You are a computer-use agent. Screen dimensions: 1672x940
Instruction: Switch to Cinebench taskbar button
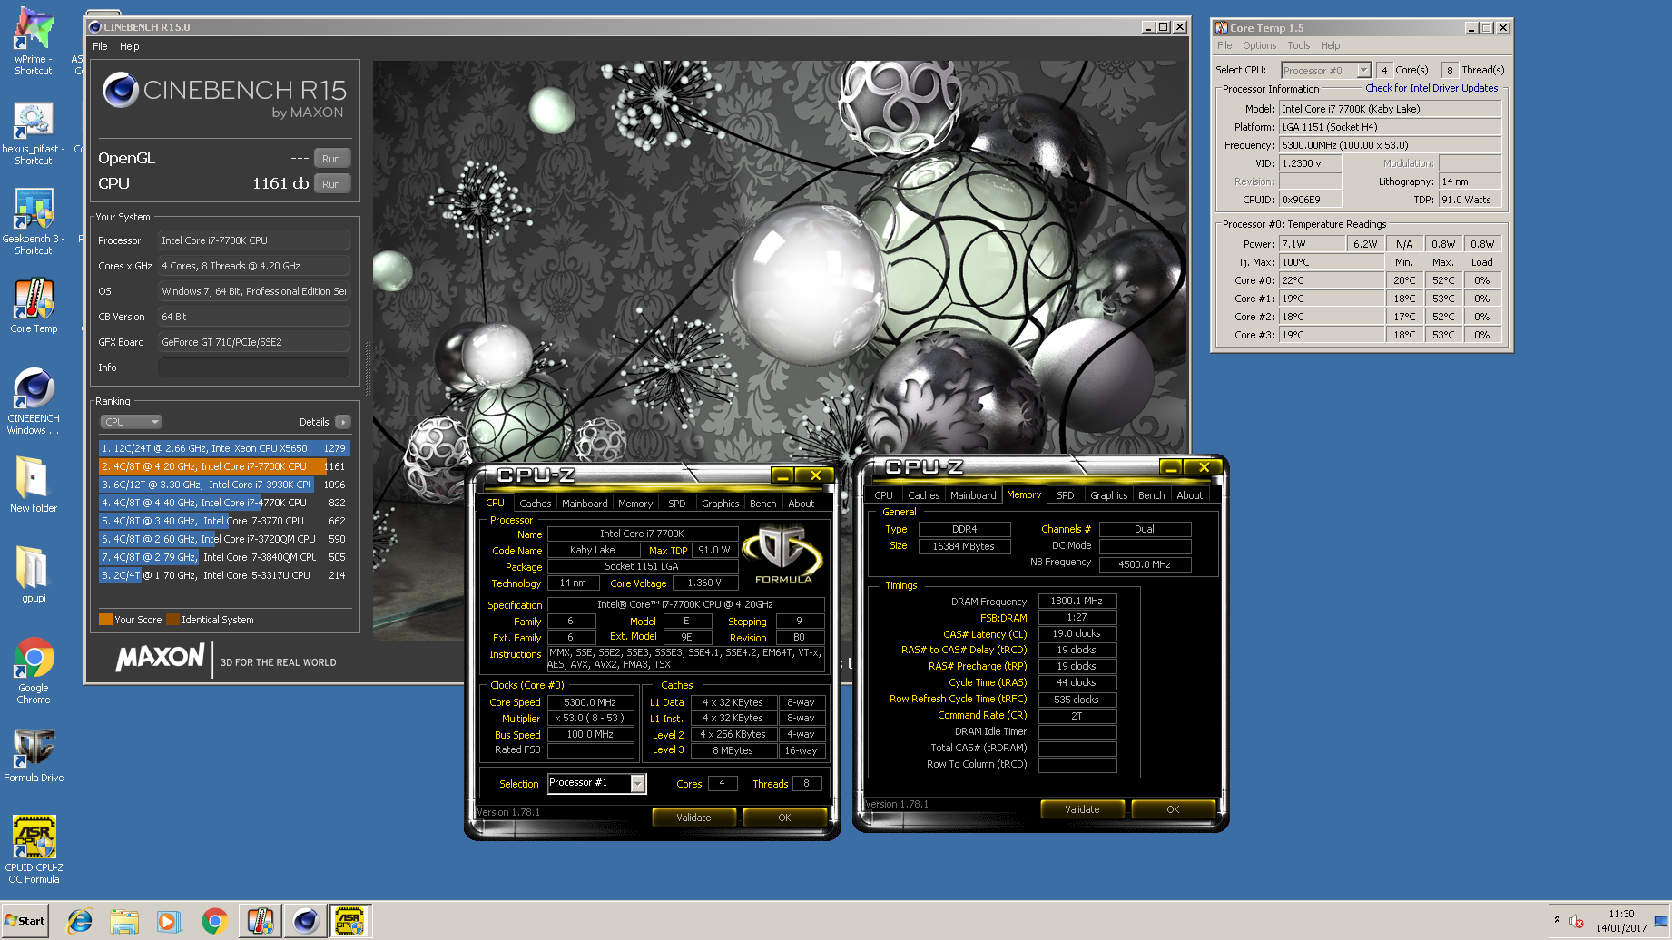point(306,921)
